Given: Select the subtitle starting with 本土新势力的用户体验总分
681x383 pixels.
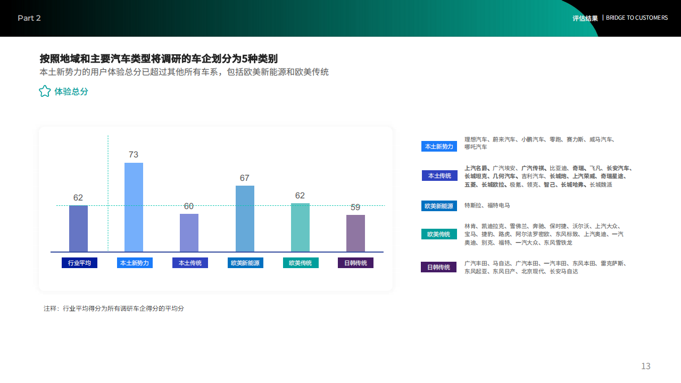Looking at the screenshot, I should coord(184,72).
